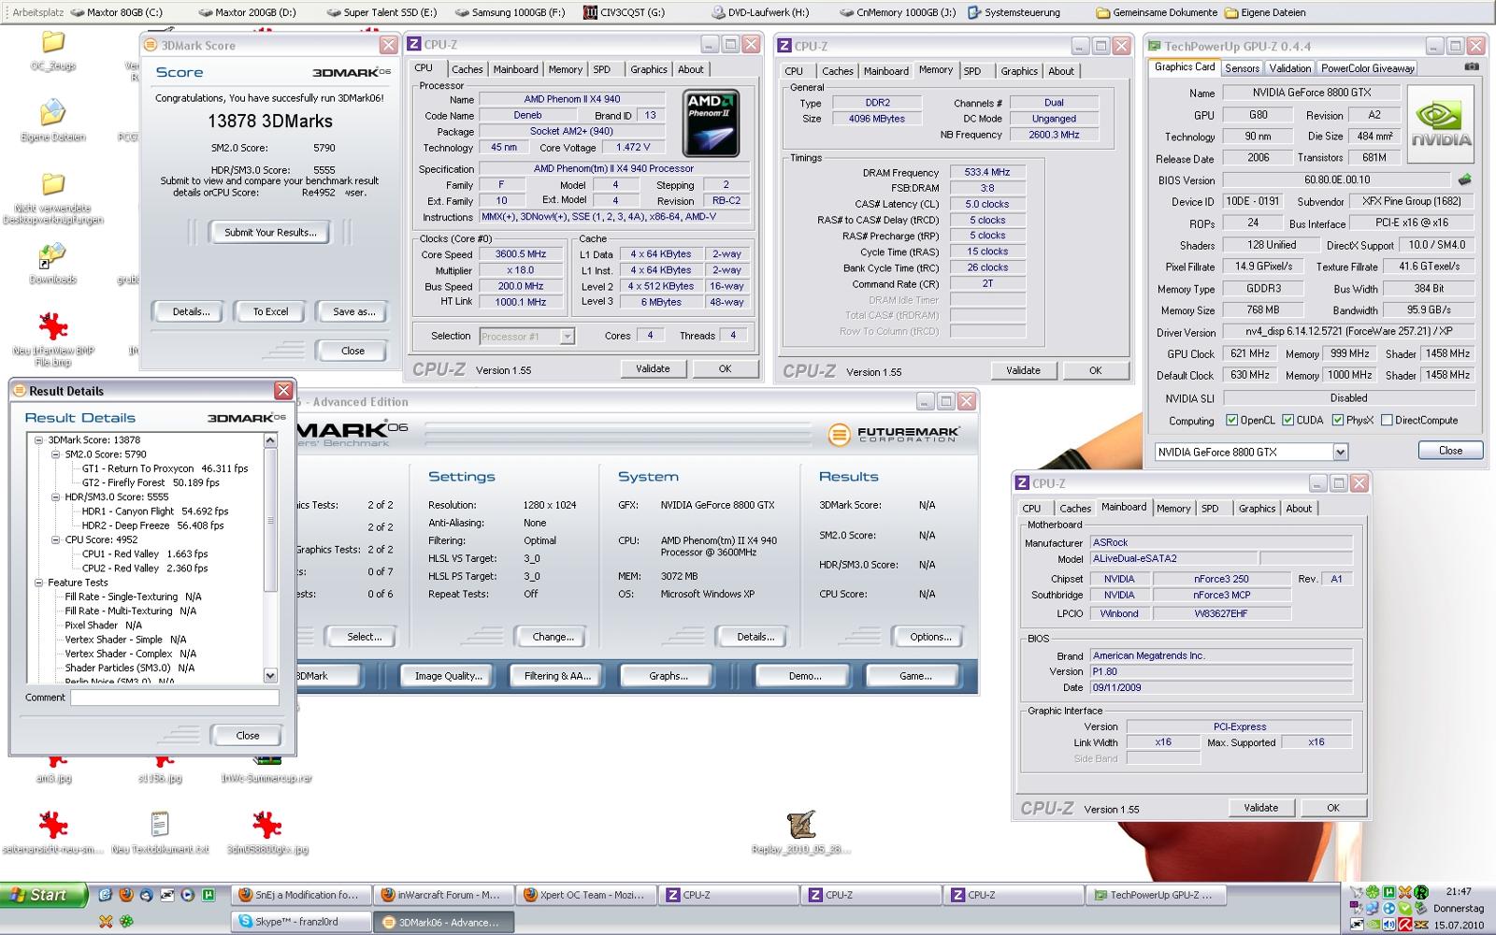Click the Result Details scrollbar up arrow

(x=270, y=440)
